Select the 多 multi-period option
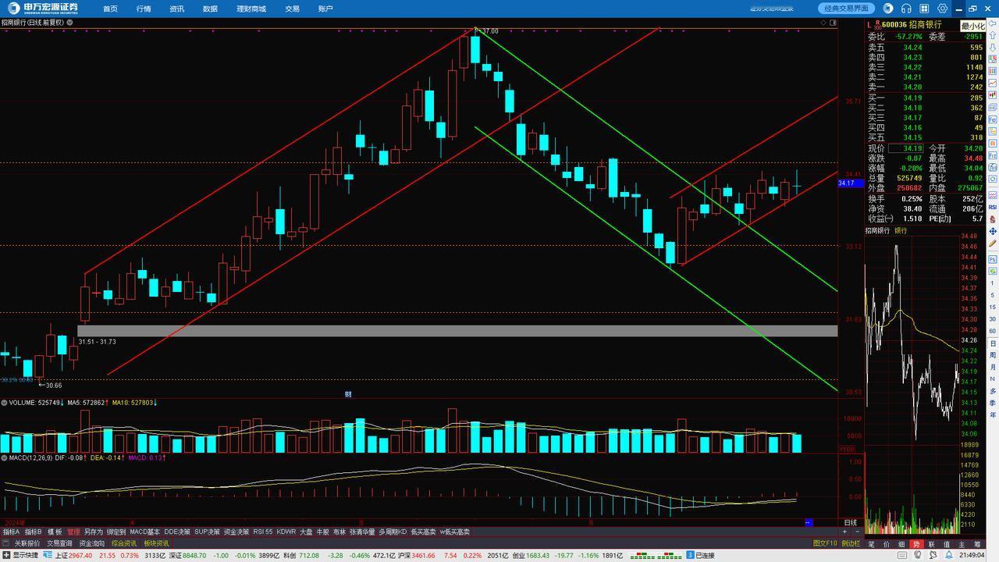The image size is (999, 562). 993,390
